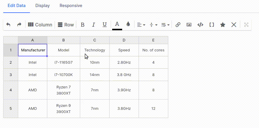Screen dimensions: 259x128
Task: Click the select-all corner cell of table
Action: coord(11,40)
